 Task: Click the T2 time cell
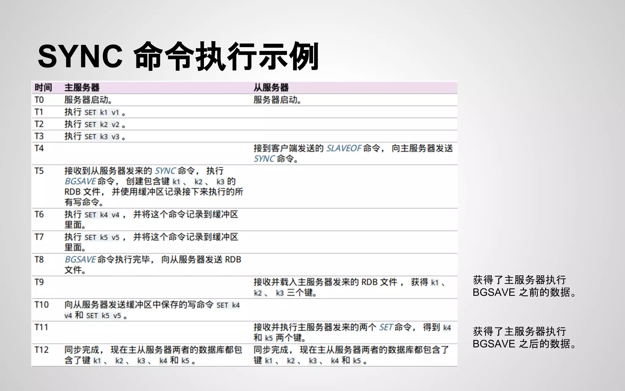coord(39,124)
